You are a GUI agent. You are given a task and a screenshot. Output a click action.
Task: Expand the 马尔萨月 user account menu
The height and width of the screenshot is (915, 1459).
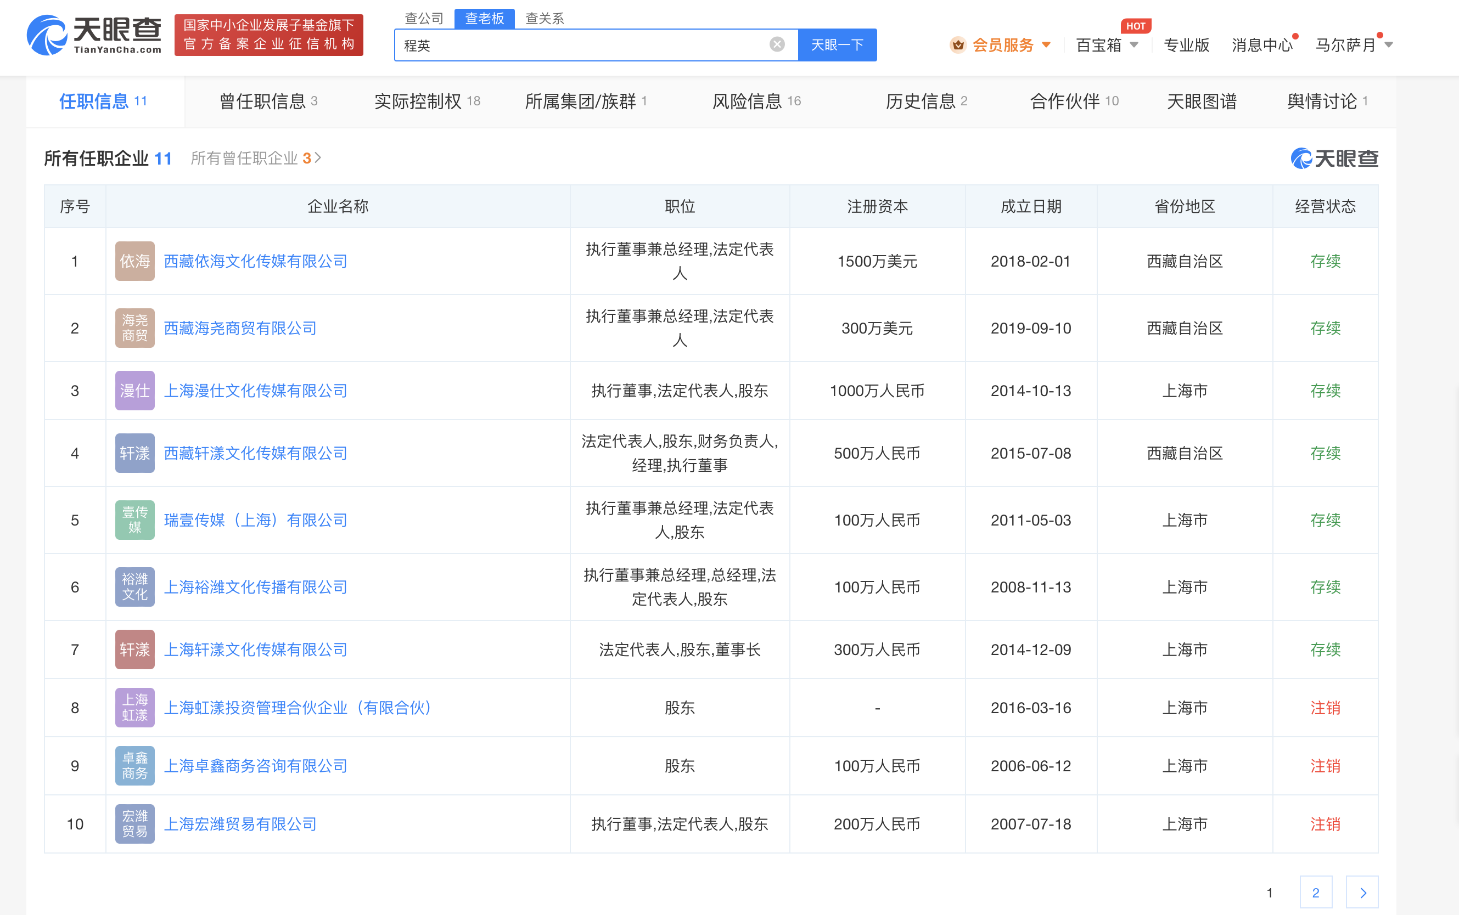[1389, 45]
